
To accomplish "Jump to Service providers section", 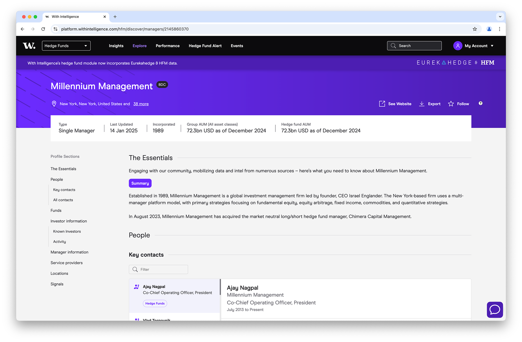I will pos(67,263).
